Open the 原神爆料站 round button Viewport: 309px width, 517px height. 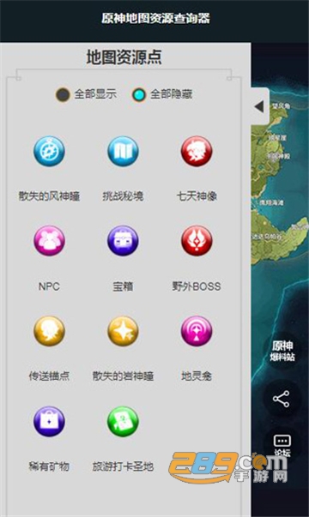[282, 352]
